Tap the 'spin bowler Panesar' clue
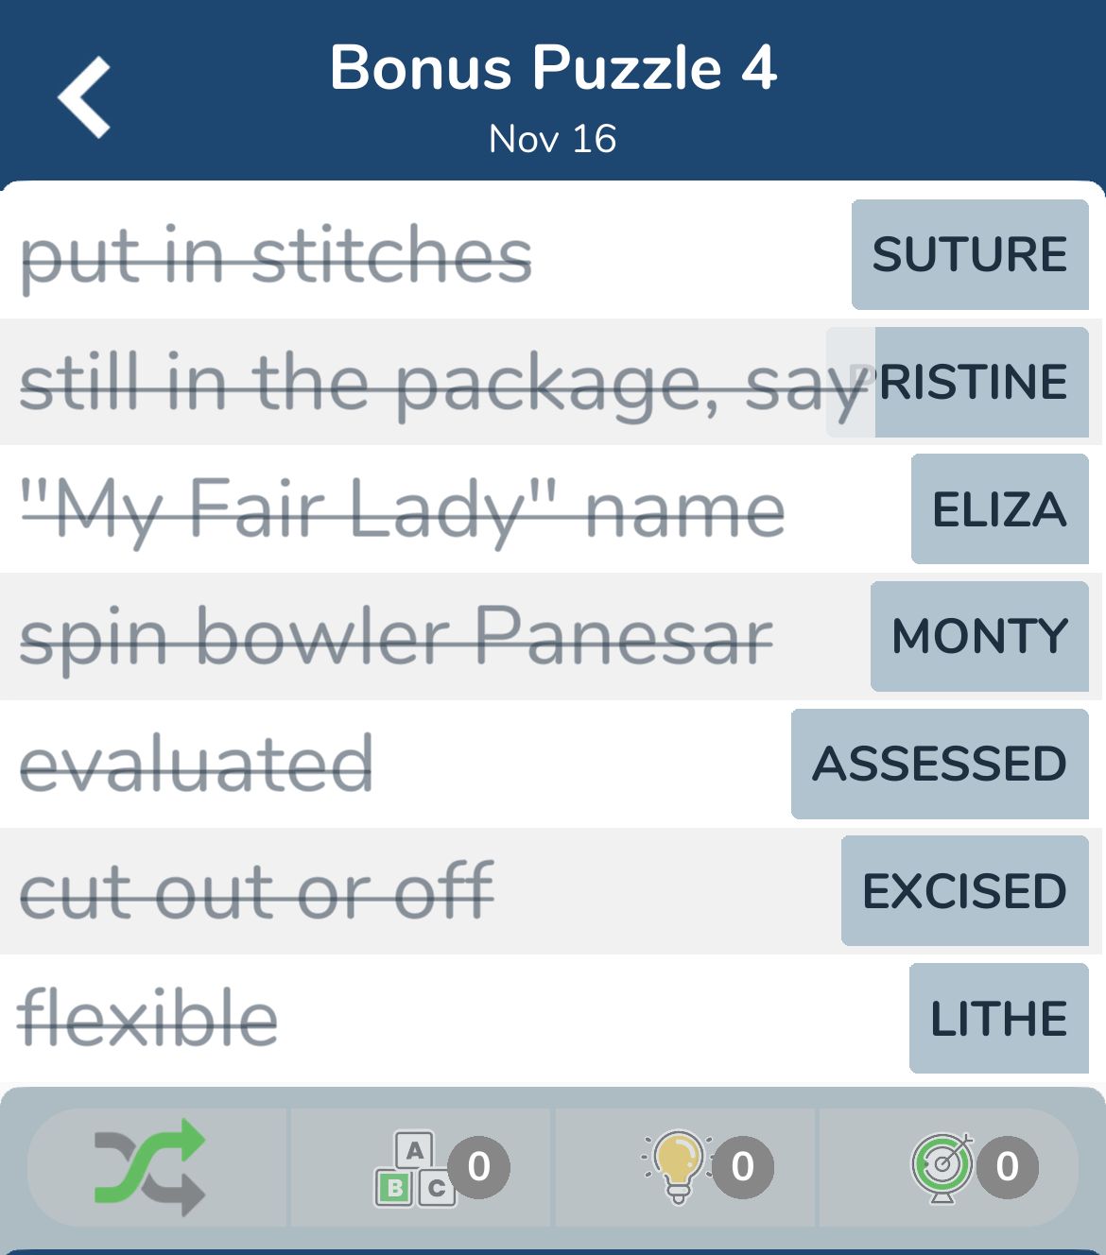Screen dimensions: 1106x1255 point(397,638)
